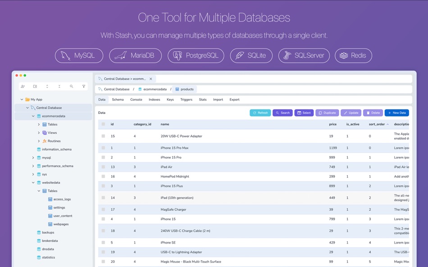Switch to the Triggers tab
The width and height of the screenshot is (428, 267).
186,99
